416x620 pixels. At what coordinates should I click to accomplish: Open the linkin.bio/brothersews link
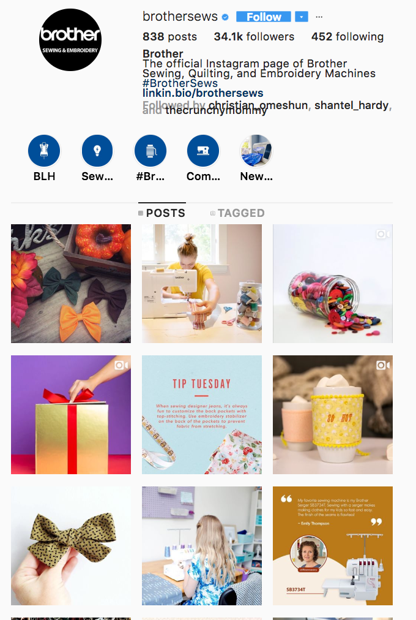pos(203,93)
